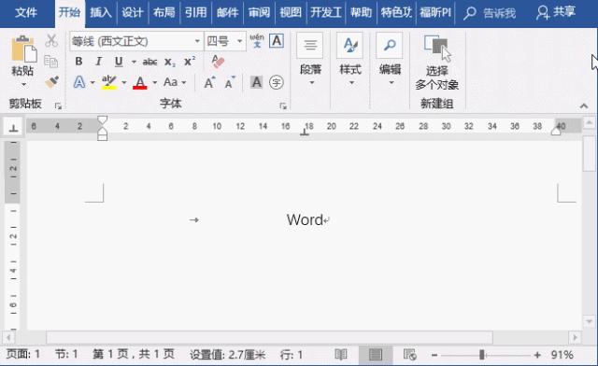Viewport: 598px width, 366px height.
Task: Switch to the 引用 References tab
Action: 195,12
